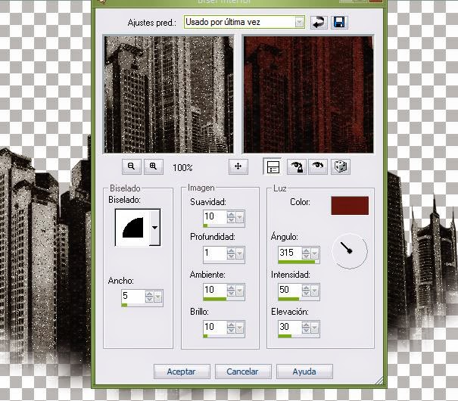
Task: Click the Suavidad value field
Action: tap(215, 217)
